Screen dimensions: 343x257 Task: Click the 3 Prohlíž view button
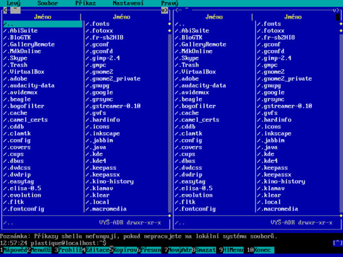(69, 250)
